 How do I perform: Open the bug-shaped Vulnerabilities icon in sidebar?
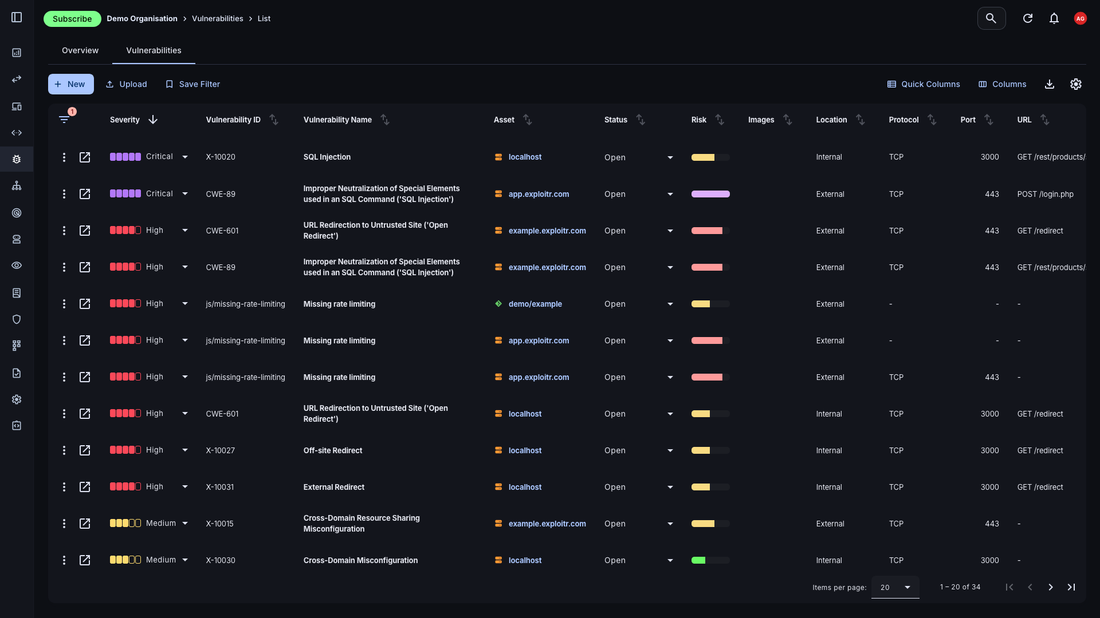coord(17,159)
